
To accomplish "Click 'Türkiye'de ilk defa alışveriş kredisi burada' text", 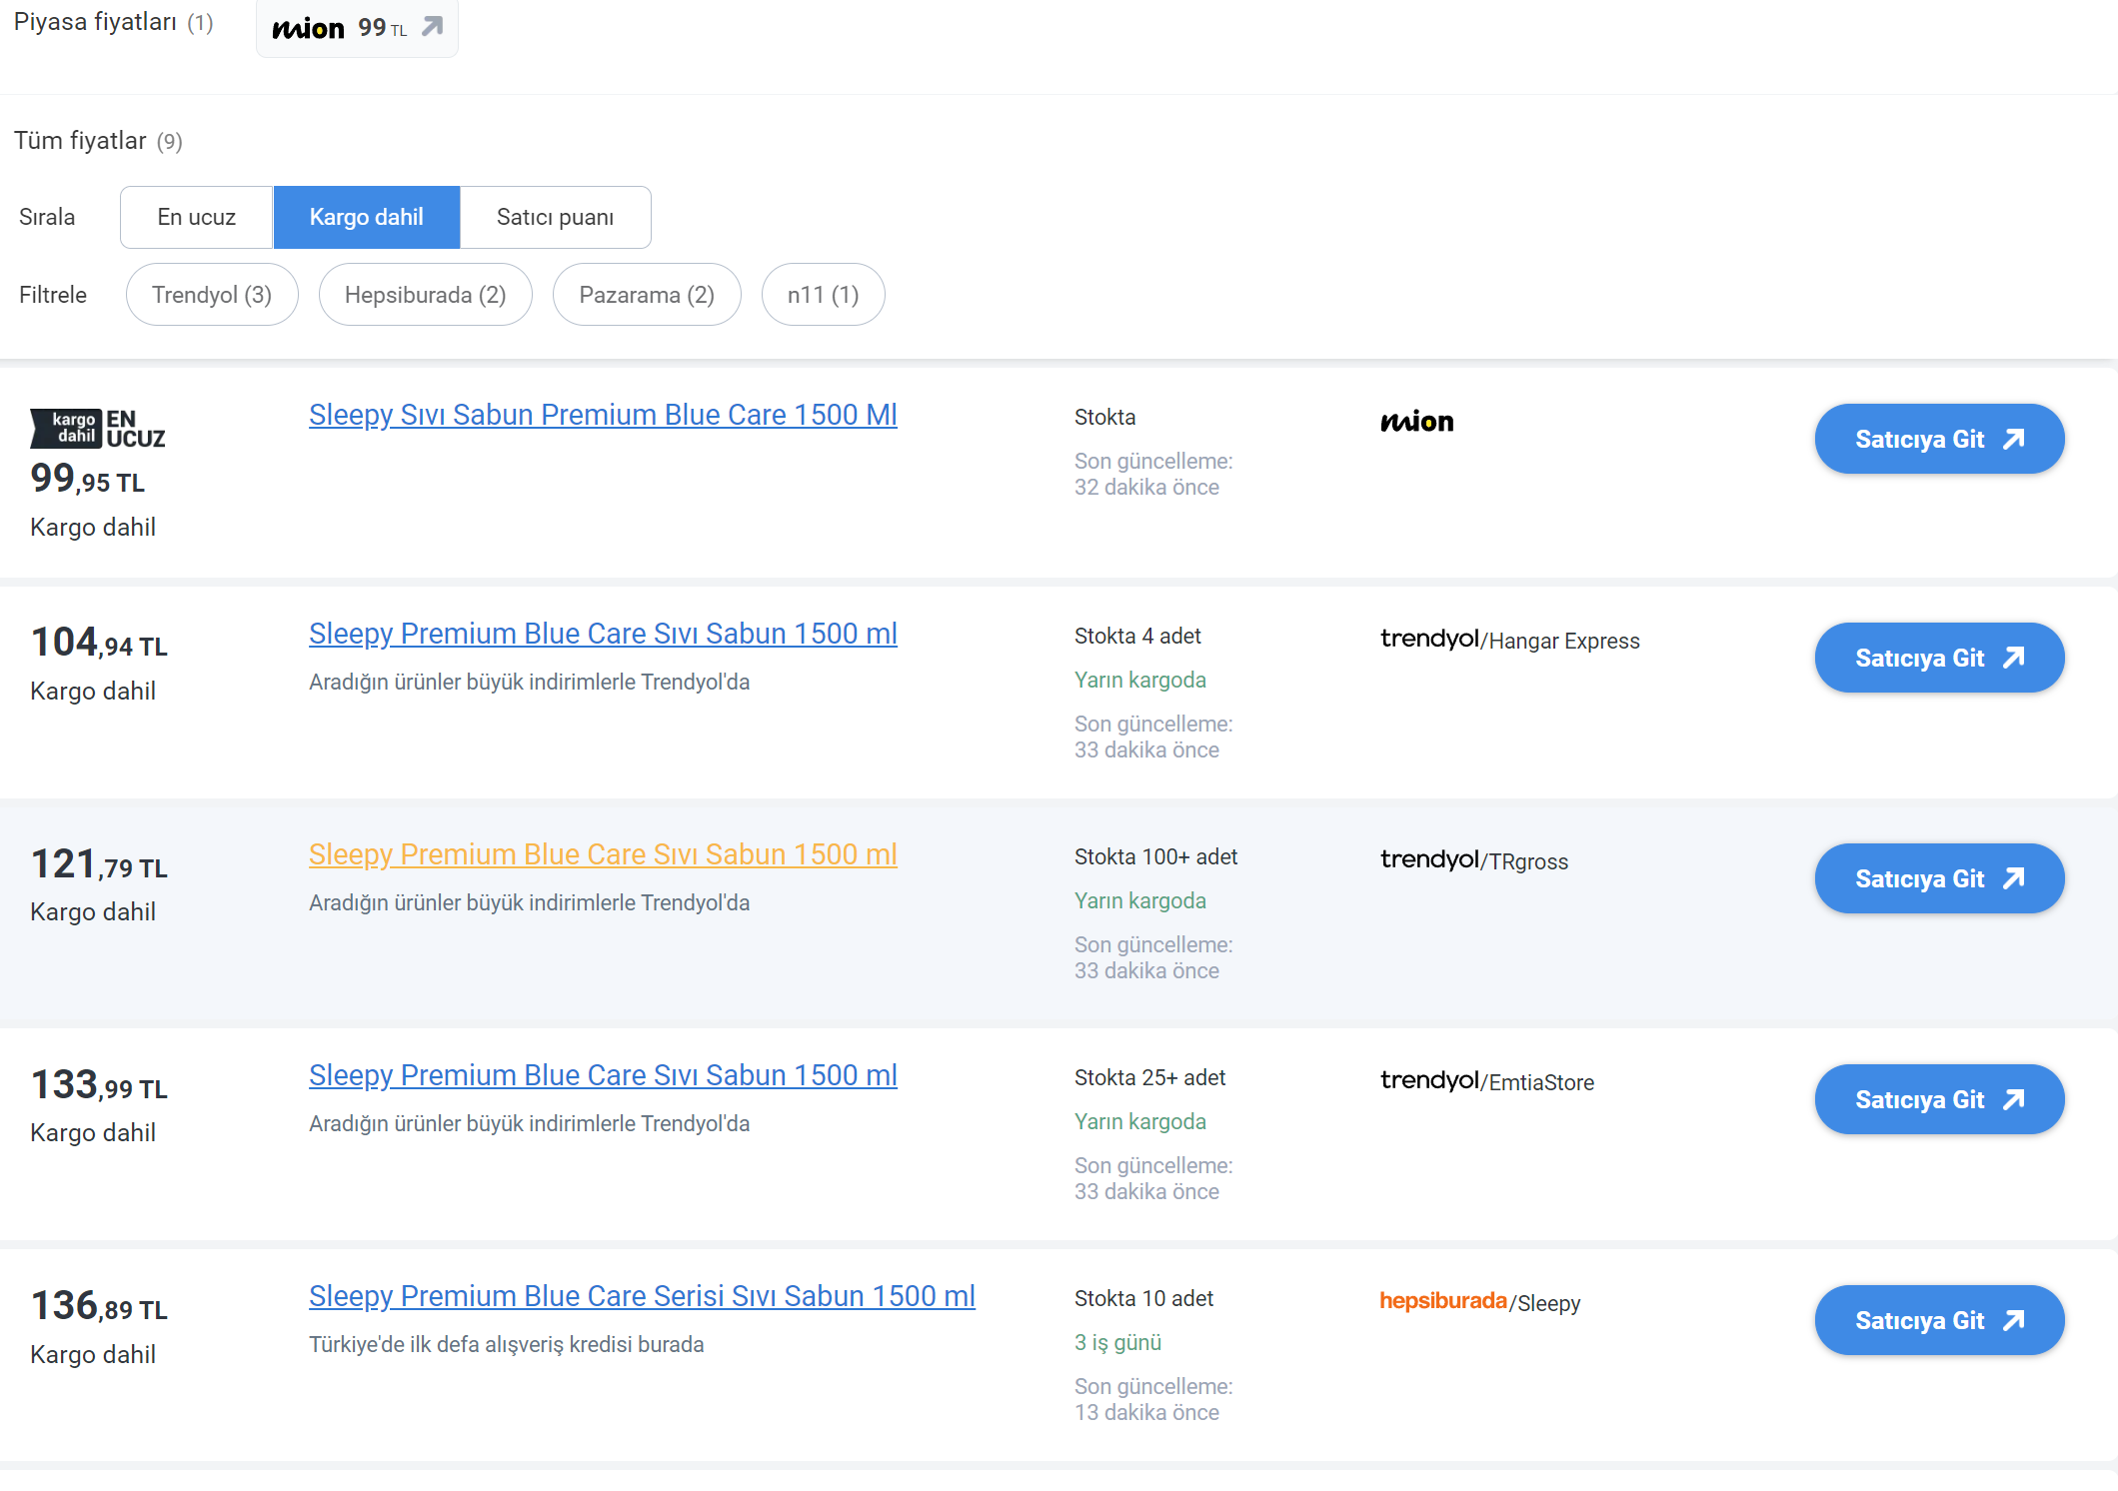I will (x=507, y=1344).
